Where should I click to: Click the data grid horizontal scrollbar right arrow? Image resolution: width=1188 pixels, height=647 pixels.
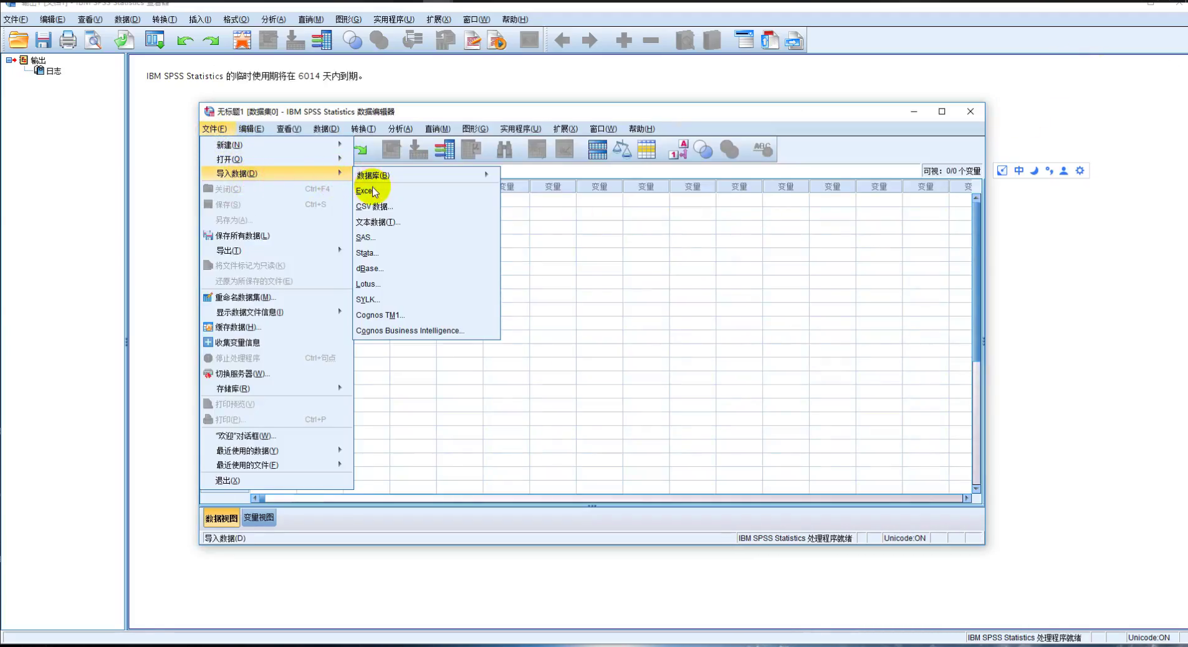[x=967, y=498]
